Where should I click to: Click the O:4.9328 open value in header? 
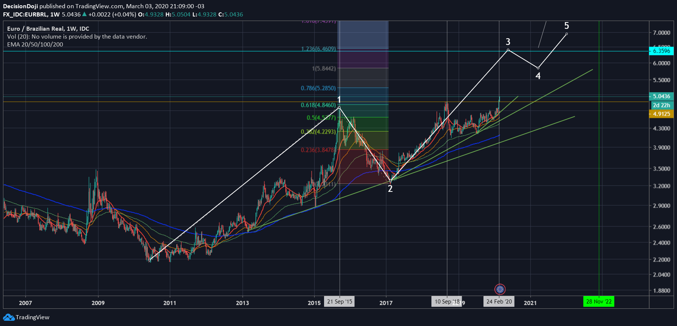(x=151, y=14)
